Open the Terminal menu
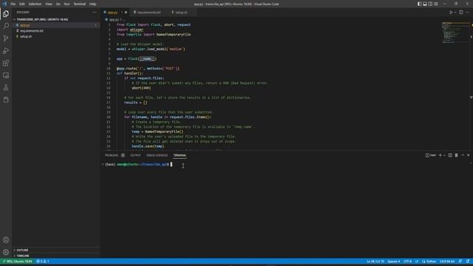The image size is (473, 266). pos(79,4)
